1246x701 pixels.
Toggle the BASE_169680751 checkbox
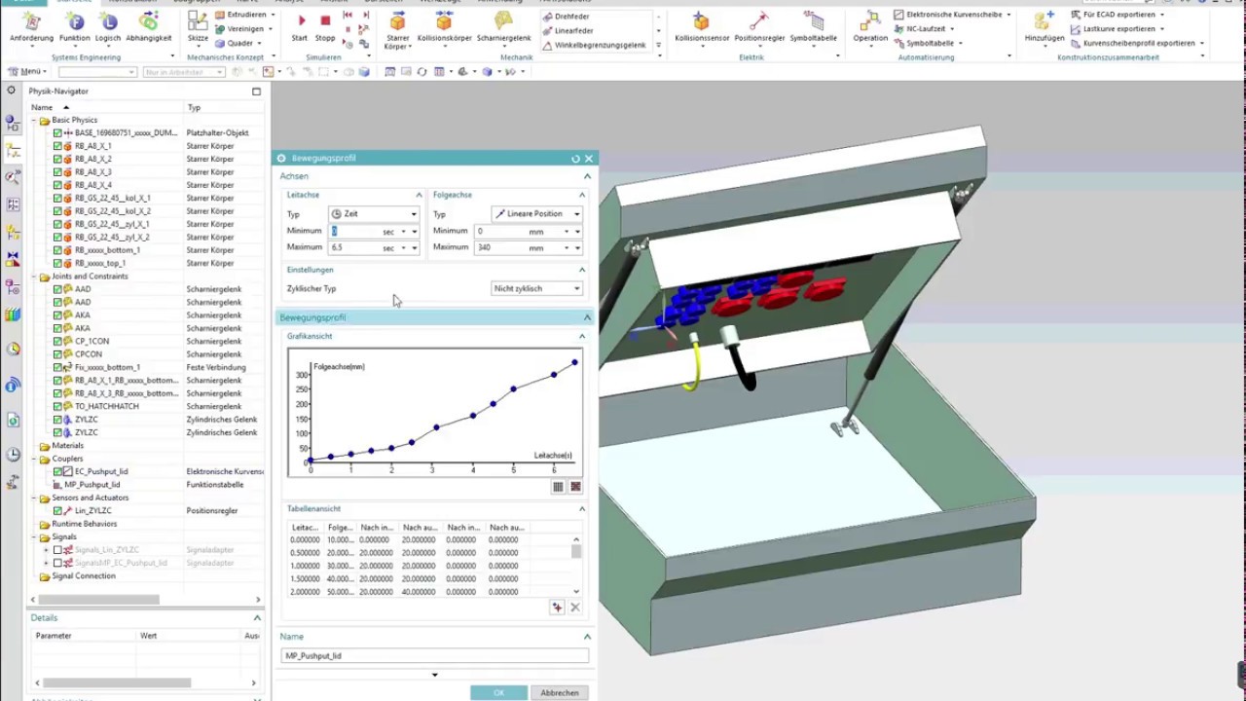click(57, 132)
